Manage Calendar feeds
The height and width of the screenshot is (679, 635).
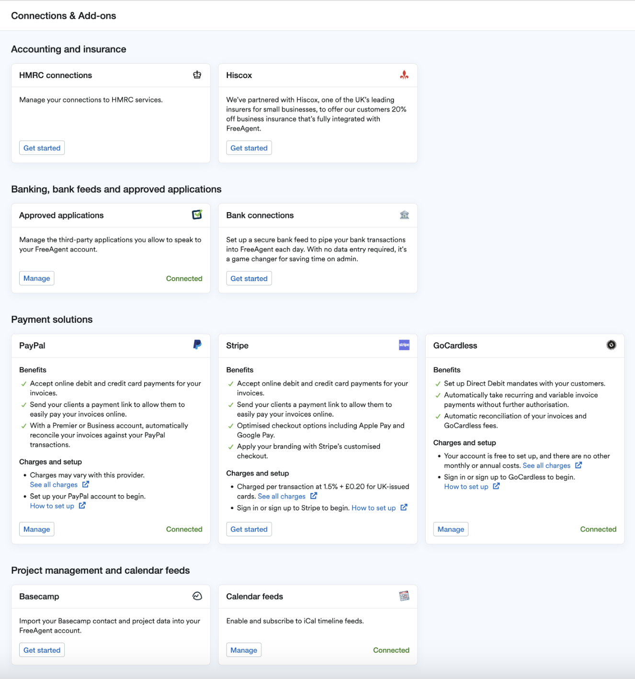[x=244, y=650]
